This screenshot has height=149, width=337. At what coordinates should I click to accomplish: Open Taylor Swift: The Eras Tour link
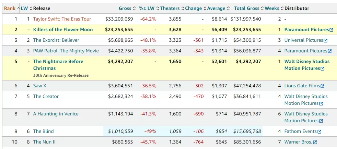pyautogui.click(x=62, y=19)
